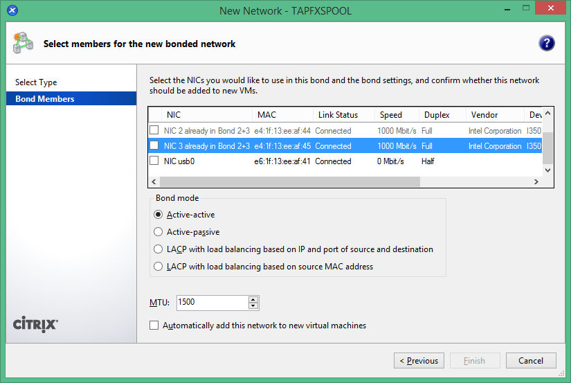The width and height of the screenshot is (571, 383).
Task: Enable automatically add network to new VMs
Action: pos(154,326)
